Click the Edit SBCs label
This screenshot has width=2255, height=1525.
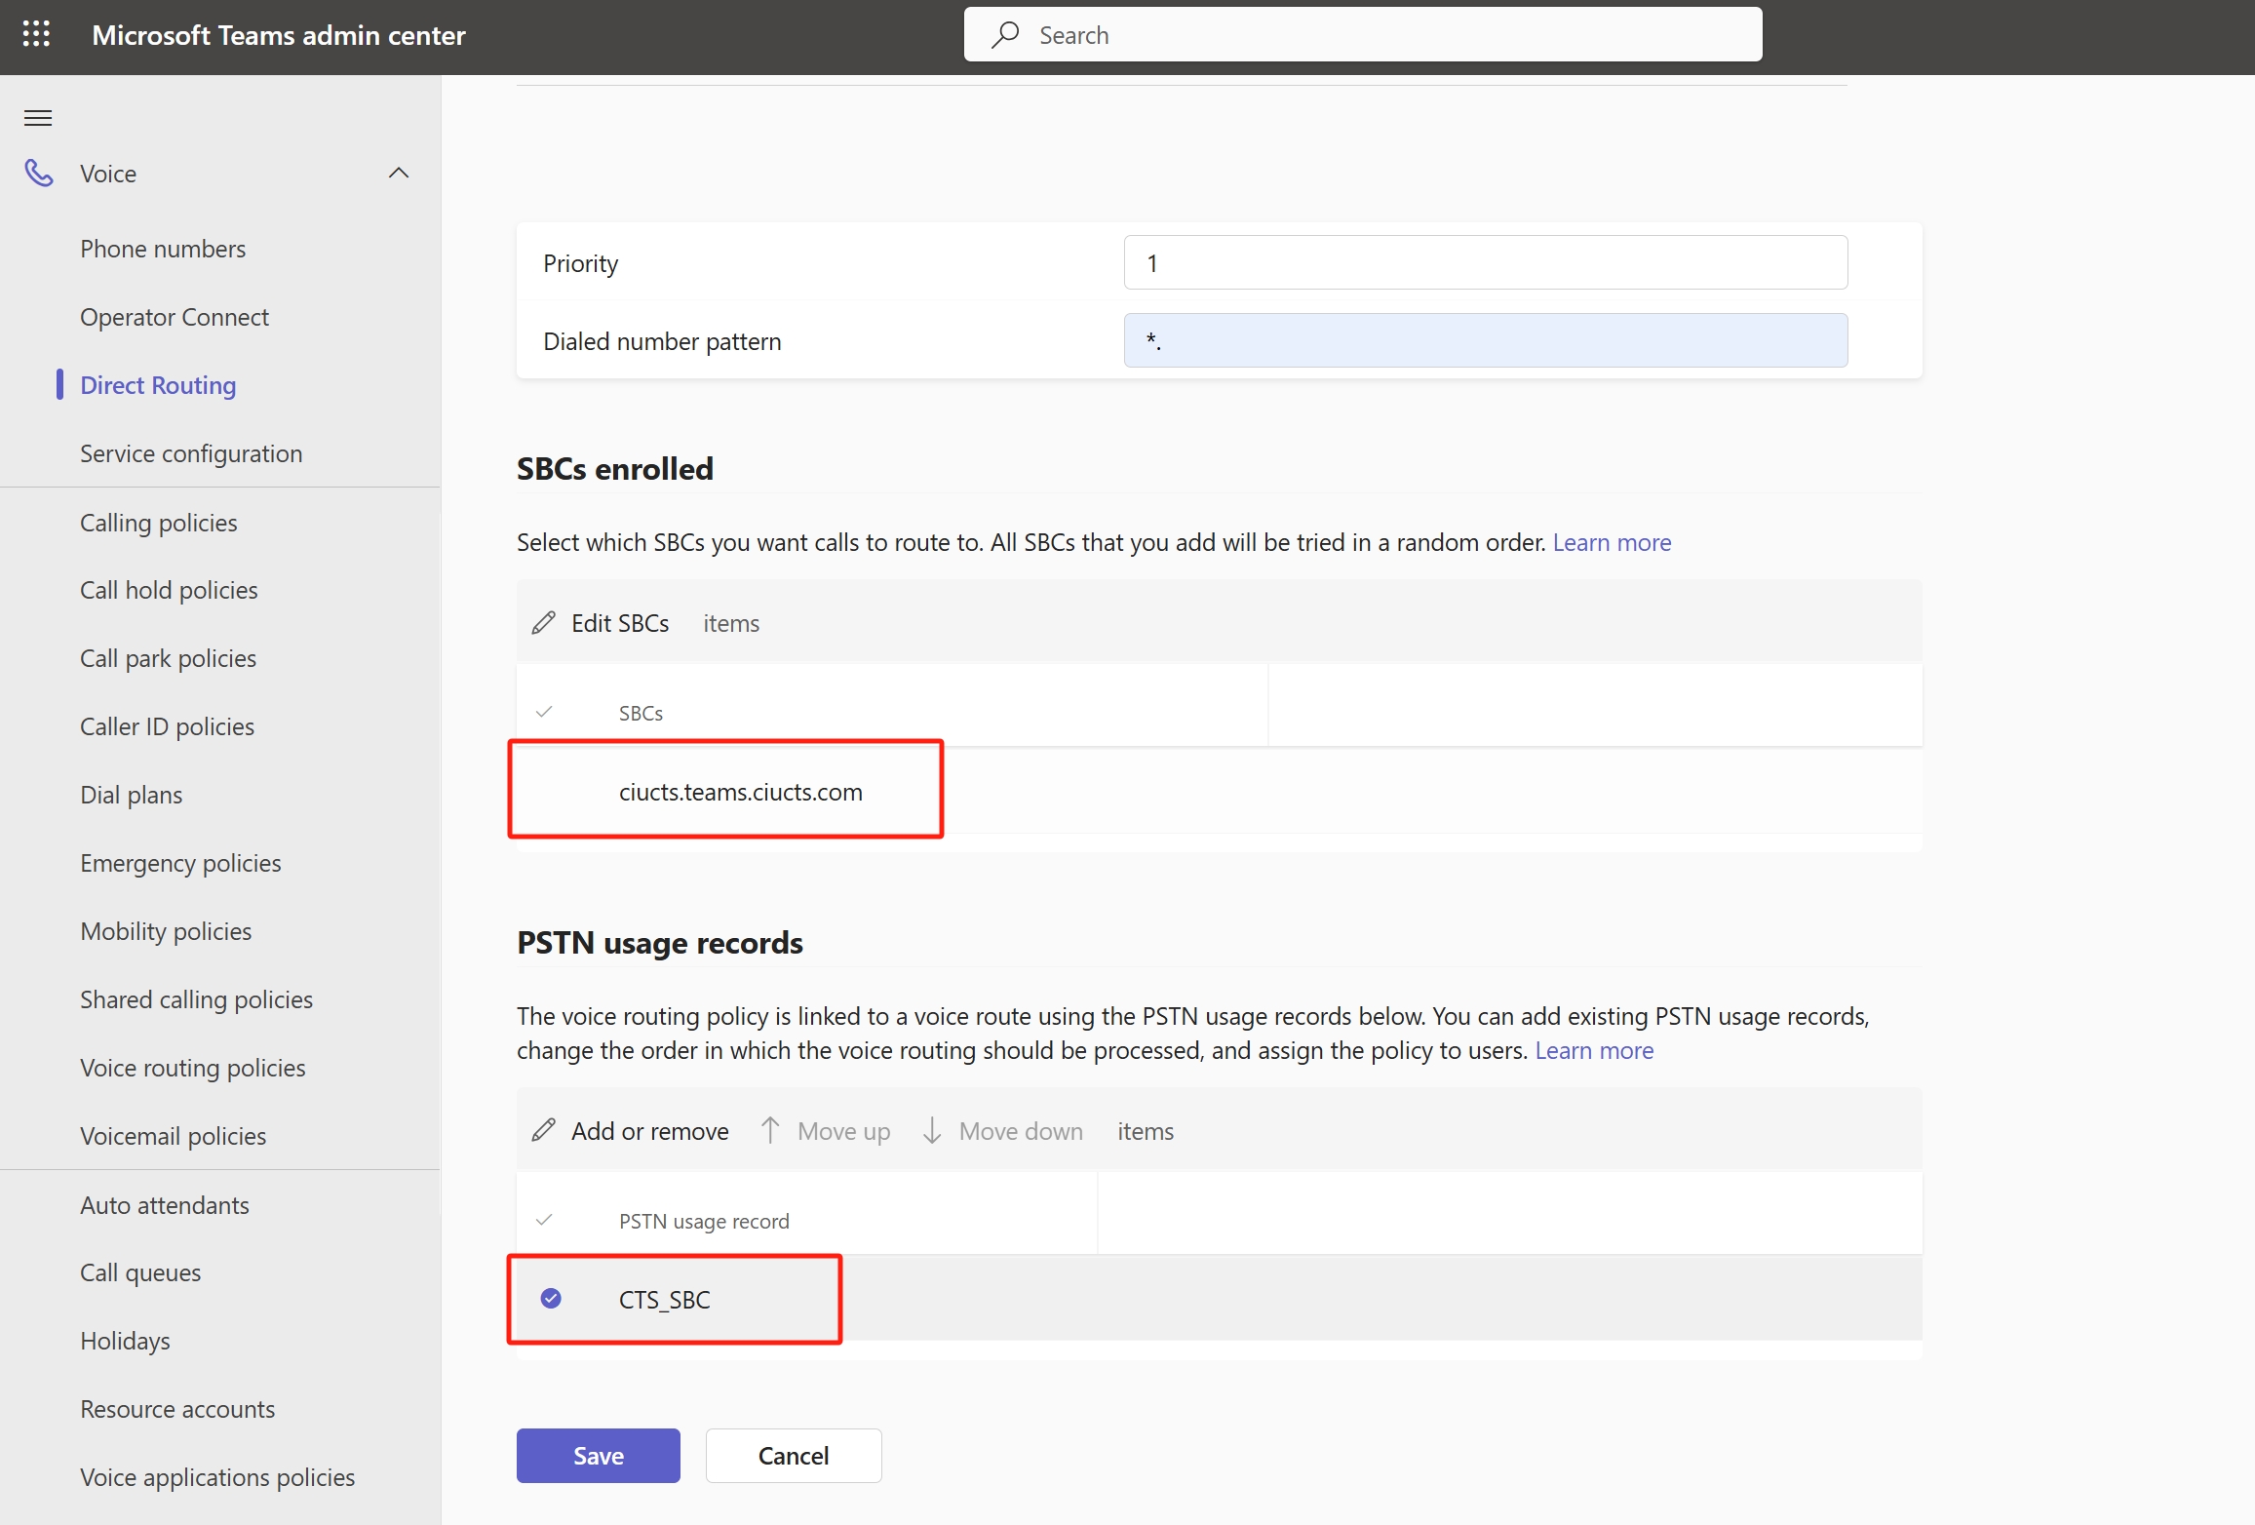pyautogui.click(x=620, y=623)
